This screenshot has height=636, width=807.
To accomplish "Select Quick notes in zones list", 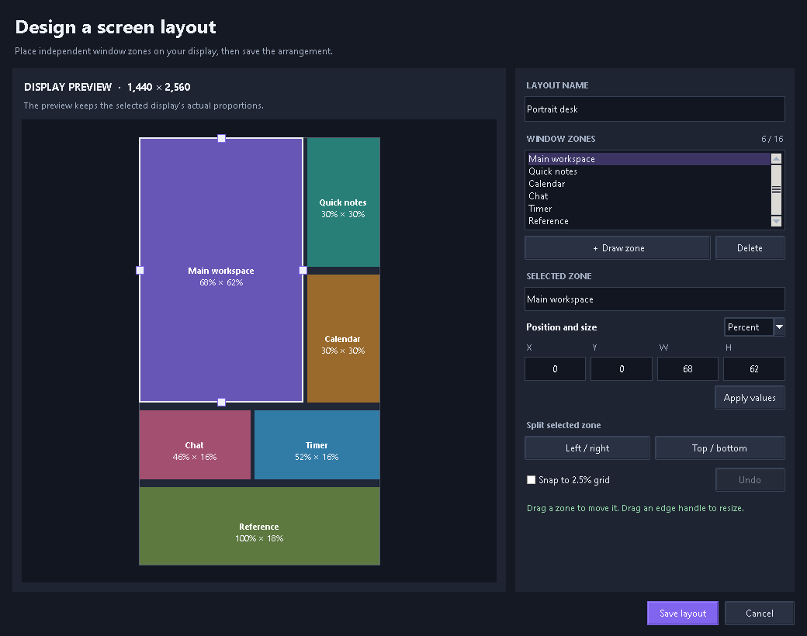I will [649, 171].
